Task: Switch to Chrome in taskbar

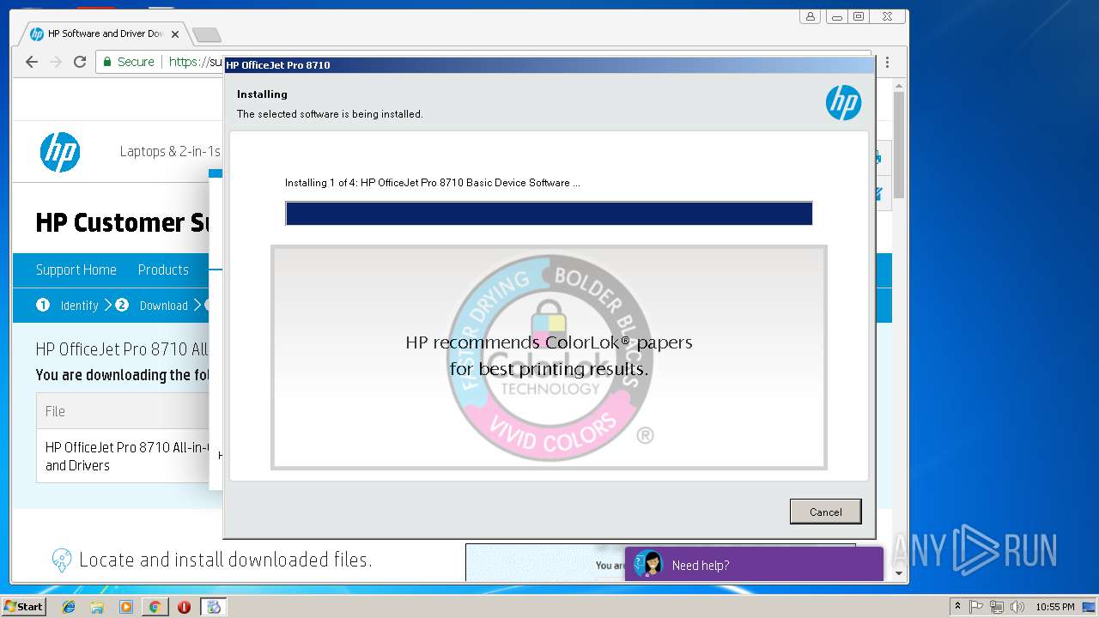Action: [155, 607]
